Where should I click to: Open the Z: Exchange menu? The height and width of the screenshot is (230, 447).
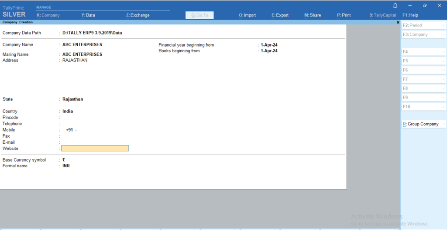[x=138, y=15]
